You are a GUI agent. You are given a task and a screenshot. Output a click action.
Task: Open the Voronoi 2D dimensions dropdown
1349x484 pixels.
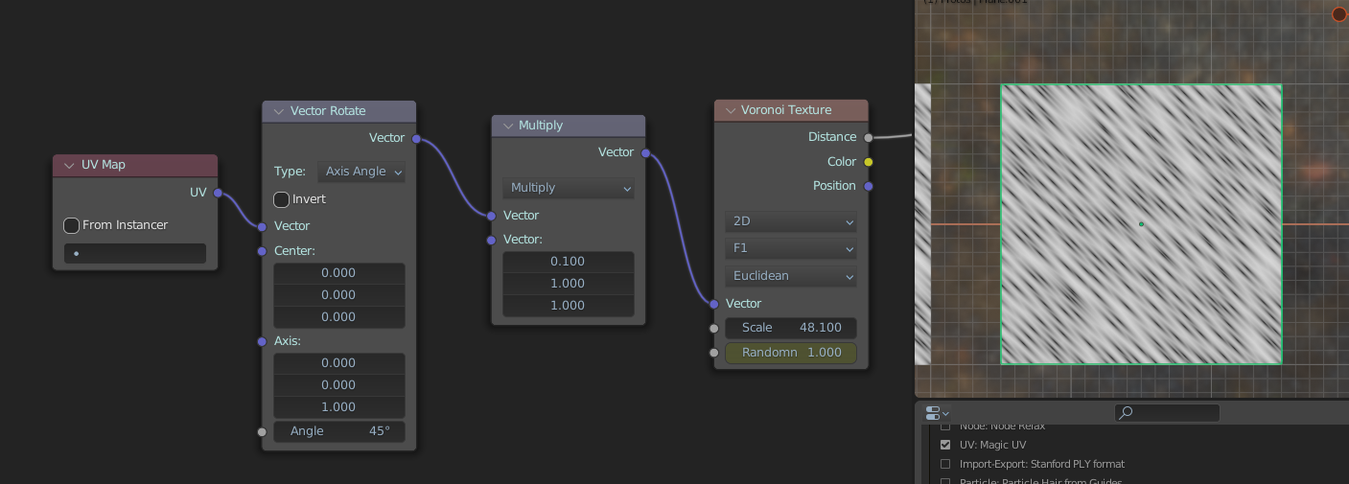[791, 221]
